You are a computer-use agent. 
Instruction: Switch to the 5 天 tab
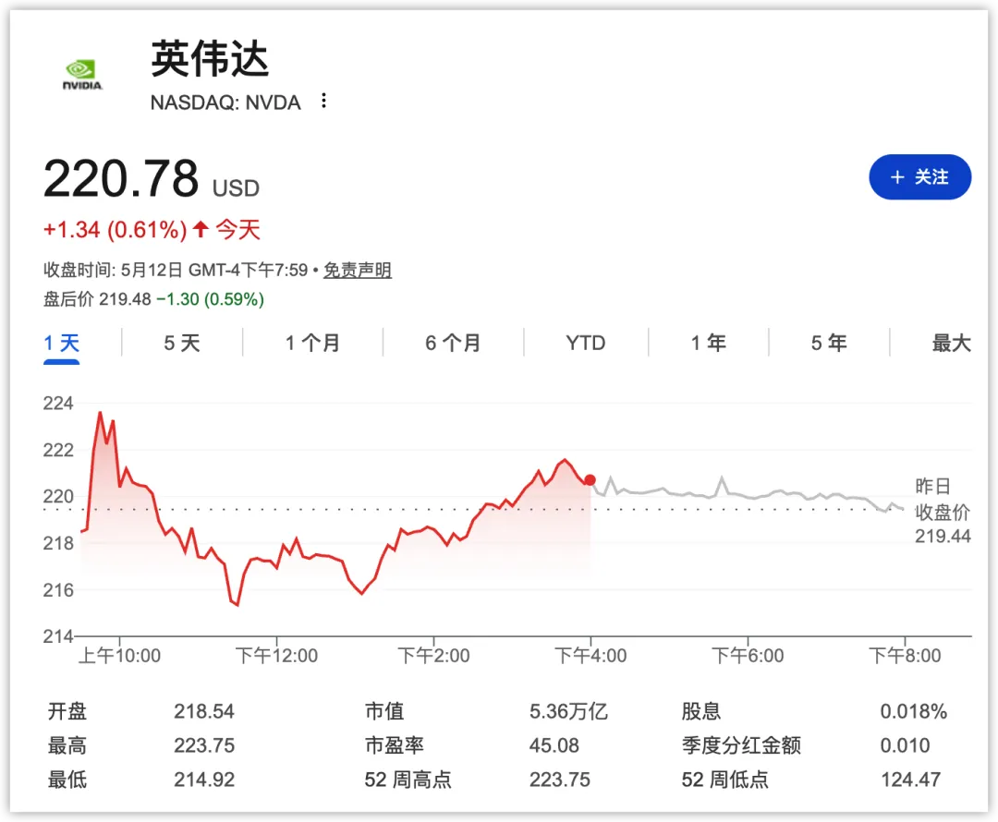(x=182, y=344)
